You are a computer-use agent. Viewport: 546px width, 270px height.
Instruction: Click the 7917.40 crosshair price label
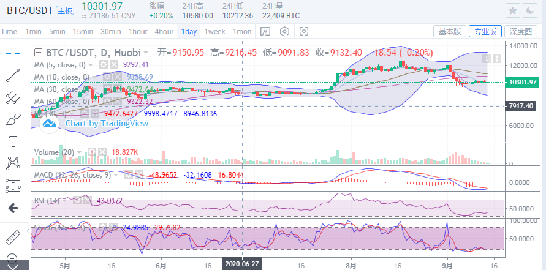[x=521, y=106]
